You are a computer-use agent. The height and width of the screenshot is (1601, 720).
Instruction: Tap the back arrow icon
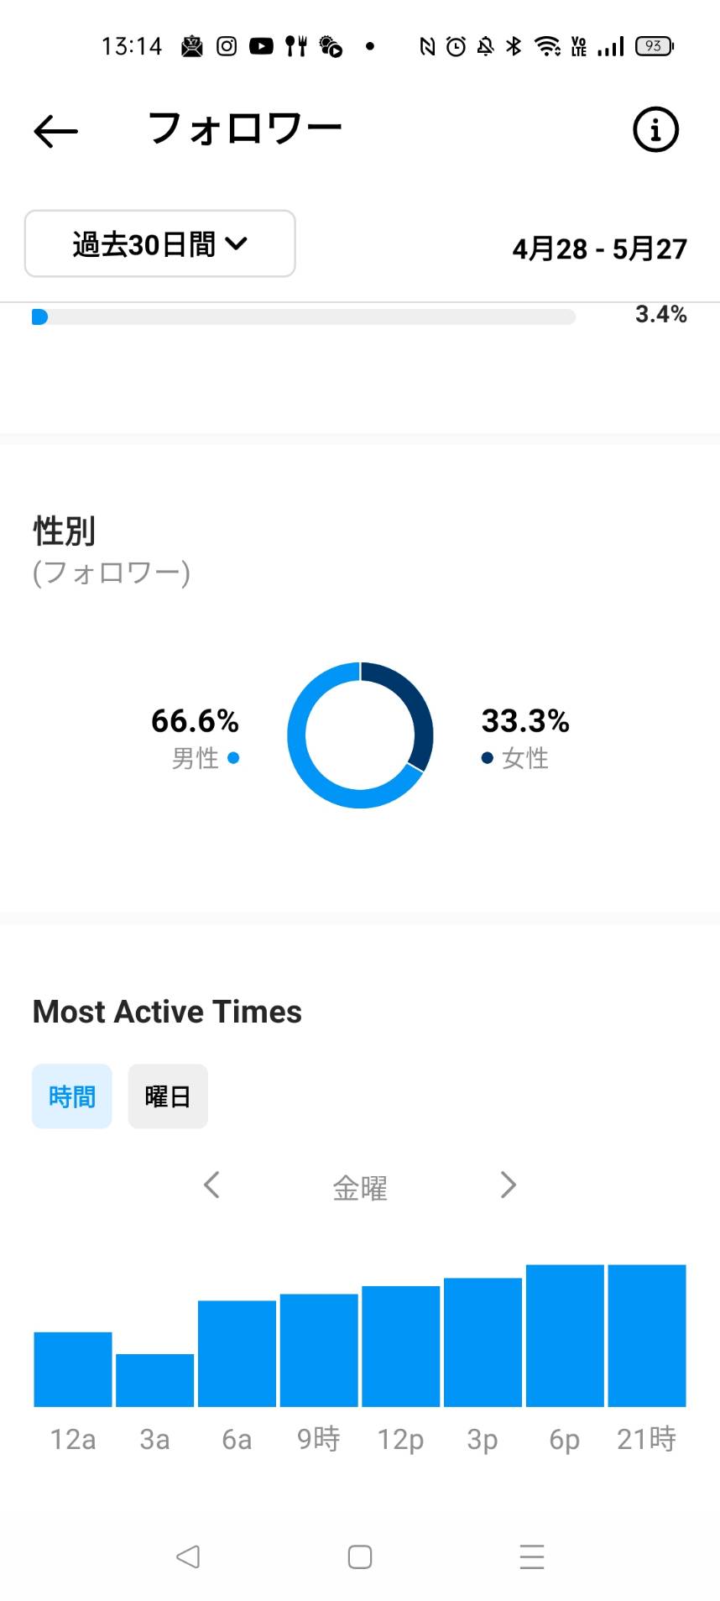55,131
